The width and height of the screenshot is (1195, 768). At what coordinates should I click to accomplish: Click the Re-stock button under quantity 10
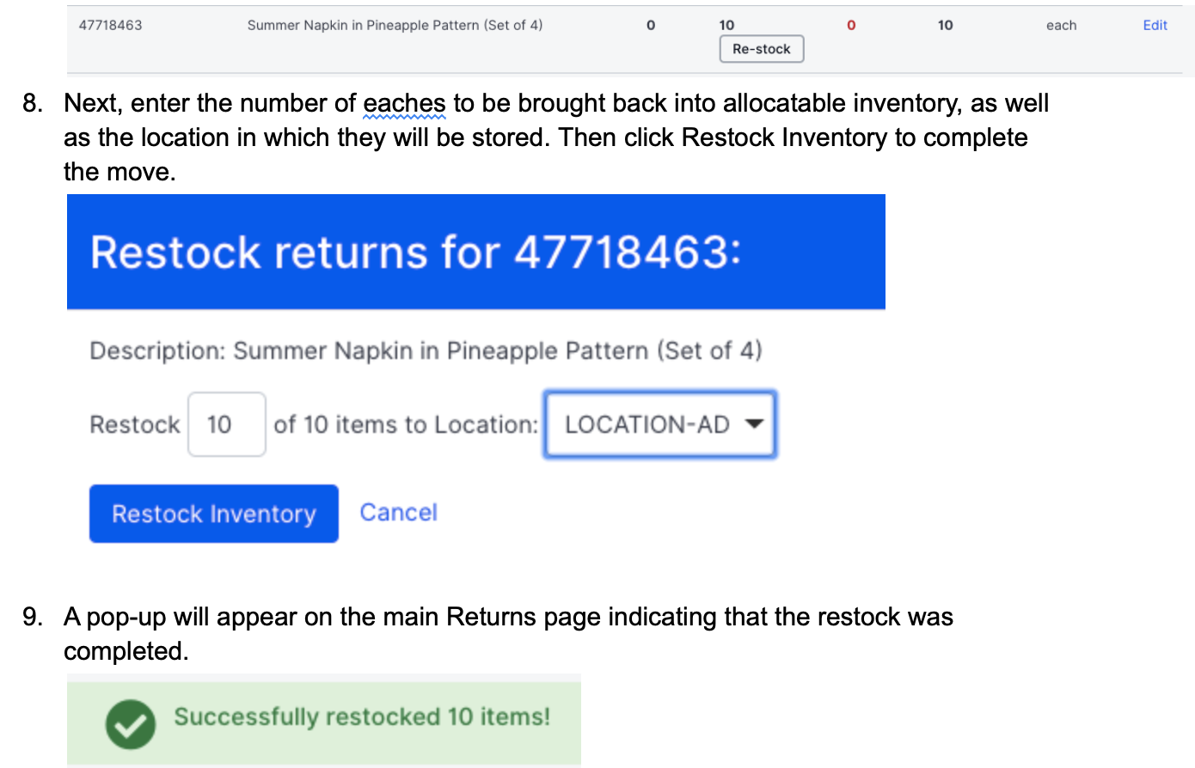click(761, 49)
